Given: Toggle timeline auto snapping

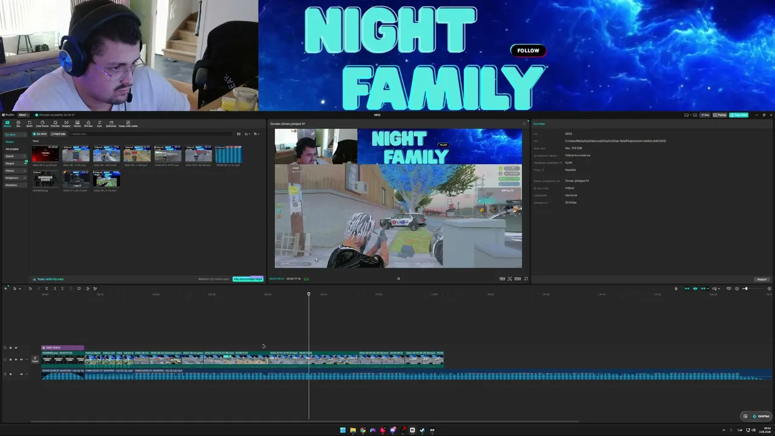Looking at the screenshot, I should click(x=695, y=288).
